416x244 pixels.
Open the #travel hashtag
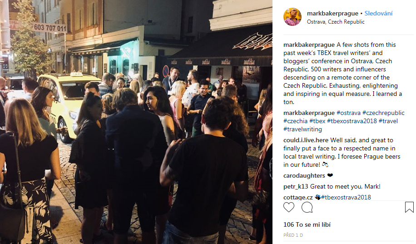click(388, 121)
